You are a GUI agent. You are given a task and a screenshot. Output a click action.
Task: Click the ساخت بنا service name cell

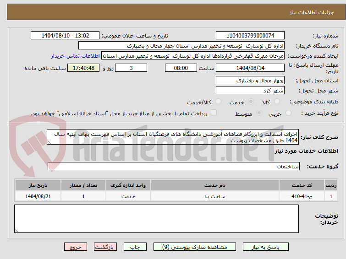(215, 196)
